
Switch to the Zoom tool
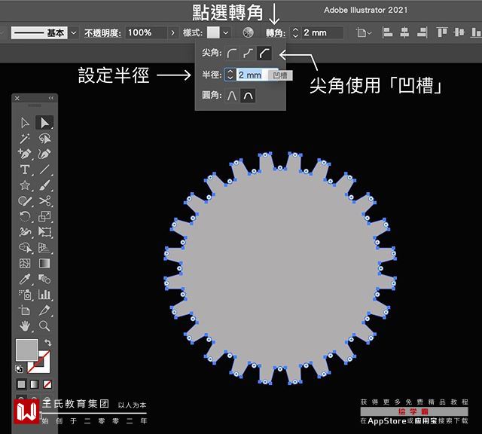[x=44, y=325]
